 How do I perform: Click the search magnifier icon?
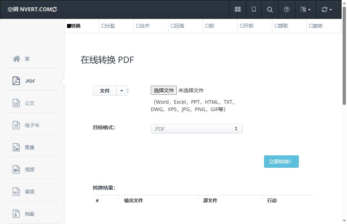270,9
